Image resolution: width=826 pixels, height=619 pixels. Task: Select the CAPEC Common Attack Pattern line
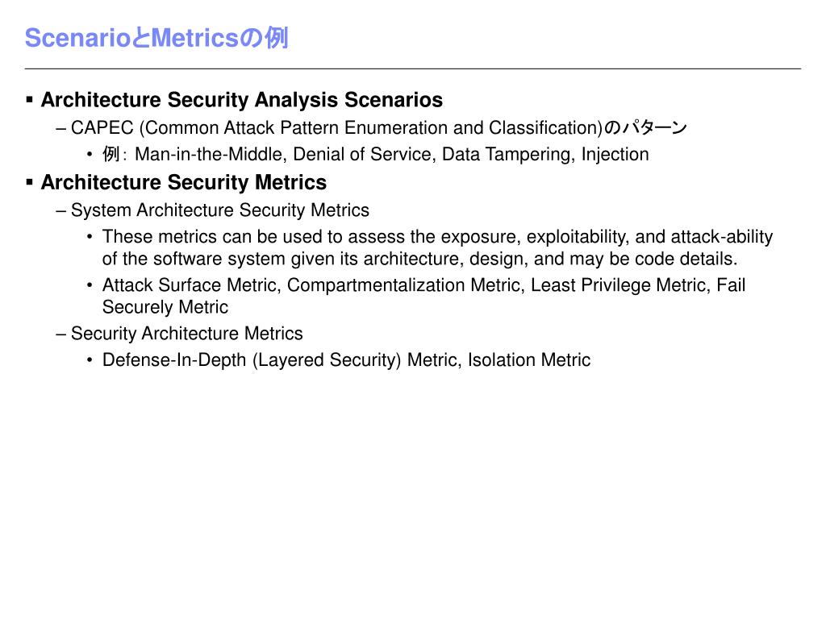tap(378, 128)
